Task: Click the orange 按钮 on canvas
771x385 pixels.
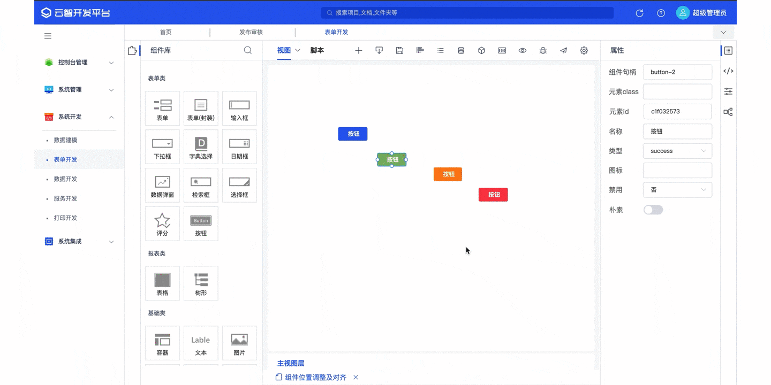Action: 448,174
